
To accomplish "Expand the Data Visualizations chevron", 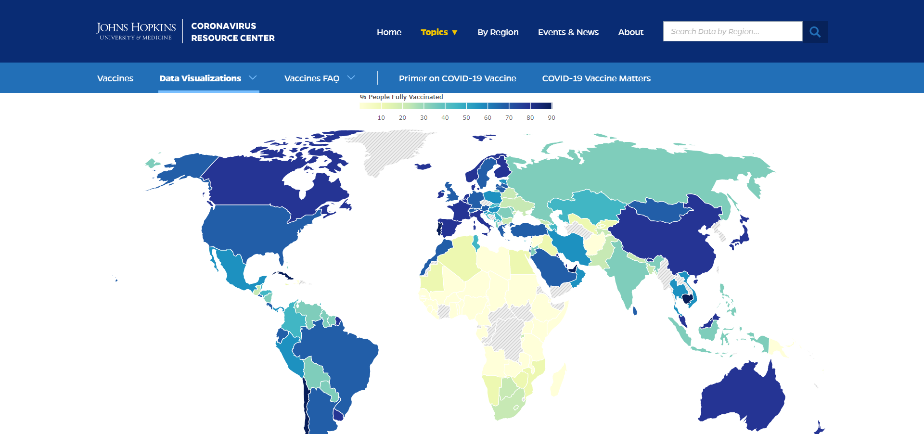I will coord(253,78).
